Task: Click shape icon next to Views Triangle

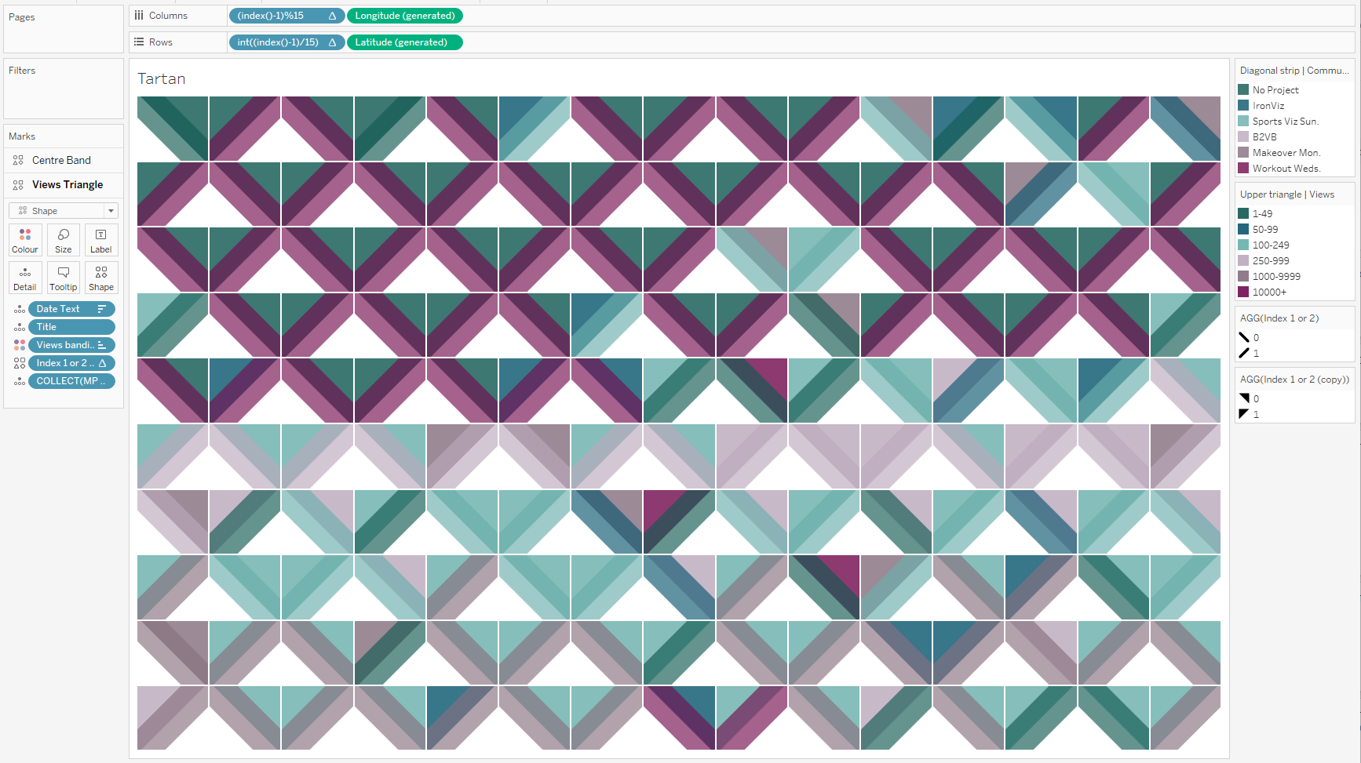Action: (18, 185)
